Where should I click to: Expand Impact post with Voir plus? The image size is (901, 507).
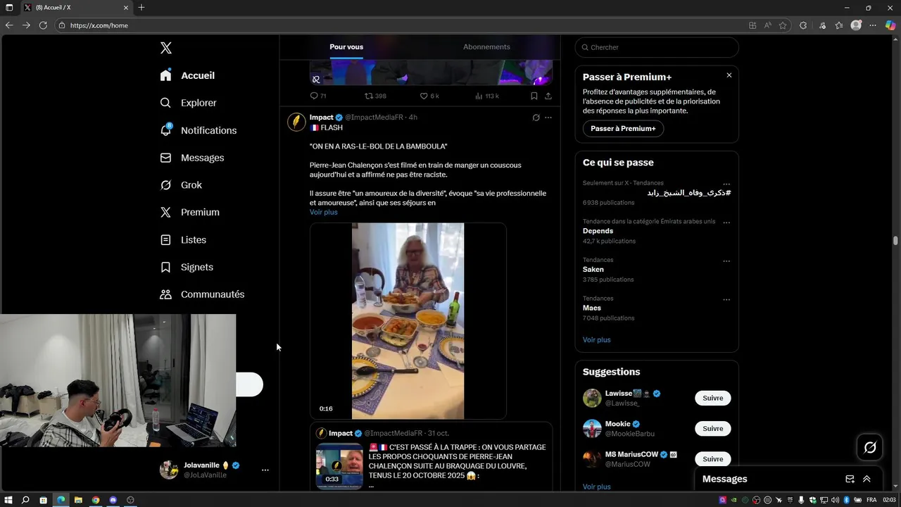(x=323, y=212)
